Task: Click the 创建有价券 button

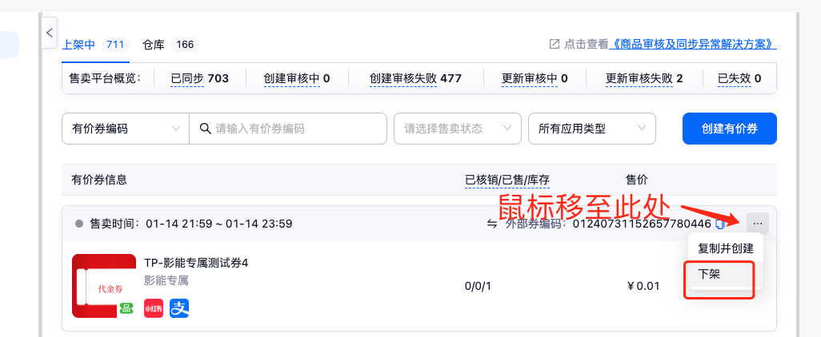Action: [x=729, y=129]
